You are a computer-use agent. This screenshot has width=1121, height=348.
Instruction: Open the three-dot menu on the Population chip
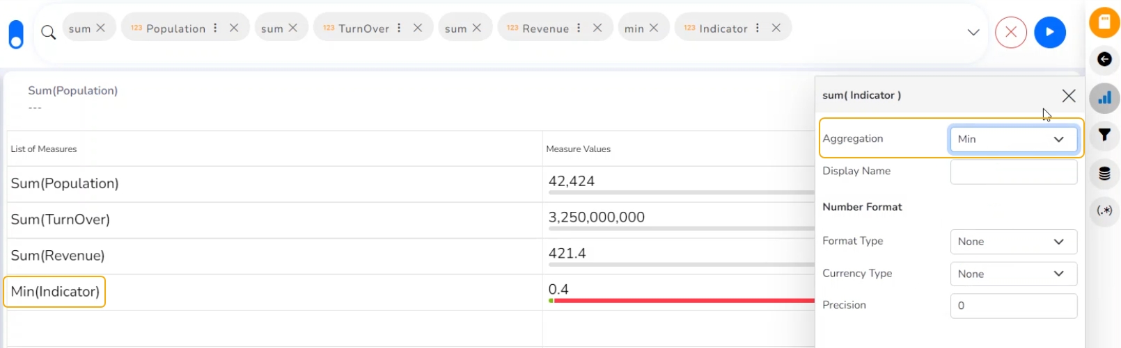(x=215, y=28)
